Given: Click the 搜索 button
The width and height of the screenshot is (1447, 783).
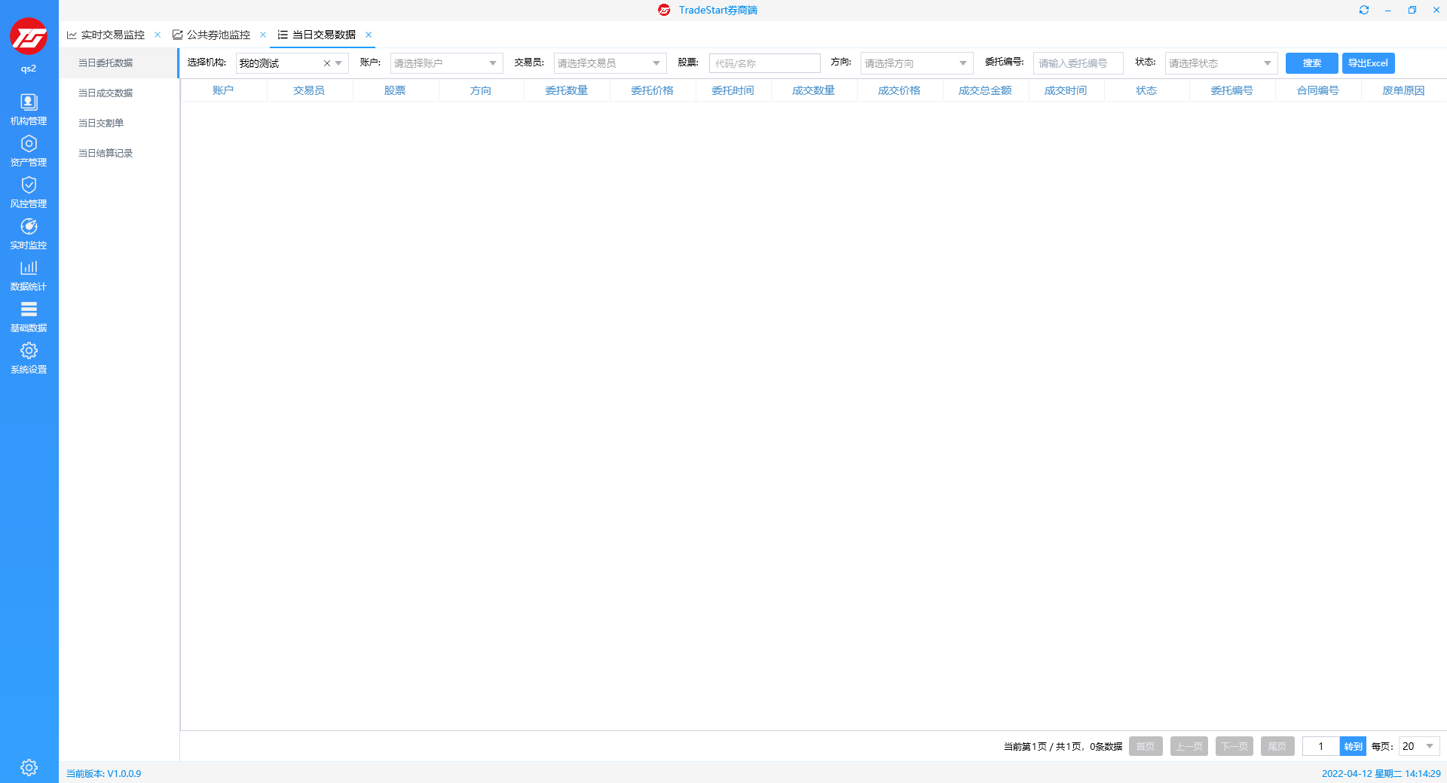Looking at the screenshot, I should (1311, 63).
